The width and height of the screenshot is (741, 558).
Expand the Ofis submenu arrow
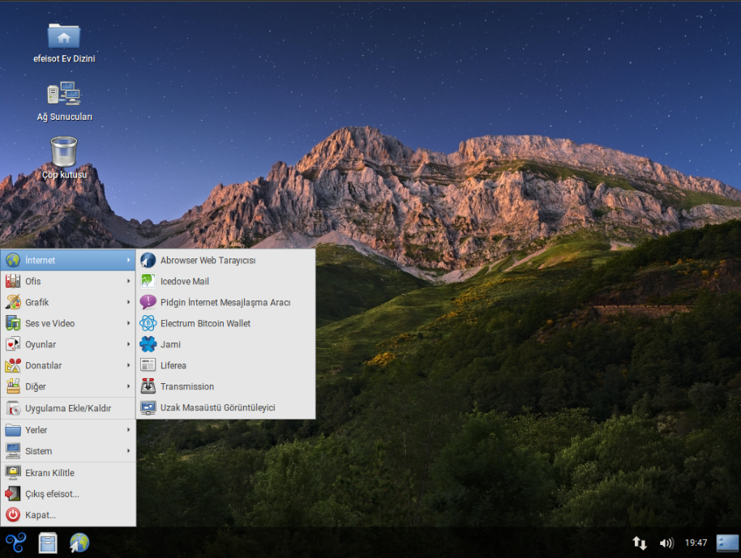click(x=128, y=281)
